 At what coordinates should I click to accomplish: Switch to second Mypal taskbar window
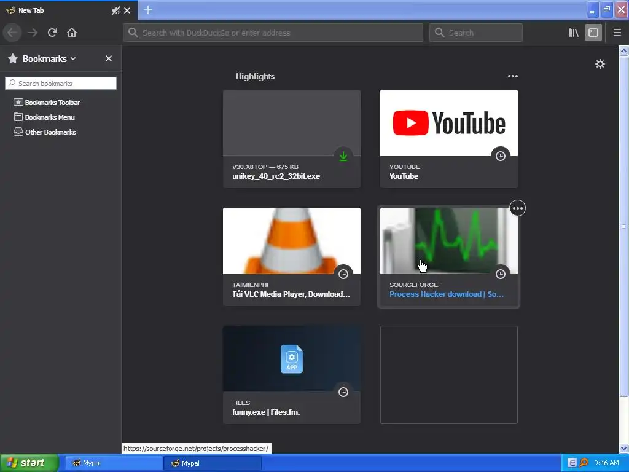[x=213, y=463]
